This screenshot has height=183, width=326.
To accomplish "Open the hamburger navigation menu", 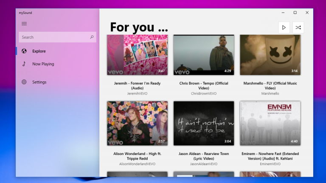I will pyautogui.click(x=24, y=24).
